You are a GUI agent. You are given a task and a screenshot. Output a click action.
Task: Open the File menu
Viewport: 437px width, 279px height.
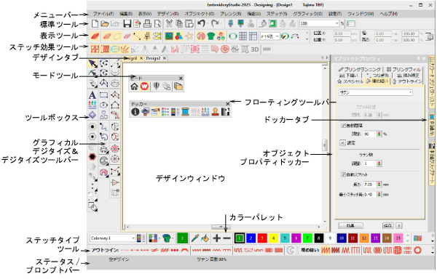[x=103, y=14]
